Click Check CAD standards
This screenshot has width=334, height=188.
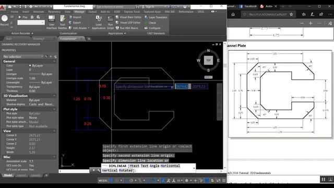[150, 22]
